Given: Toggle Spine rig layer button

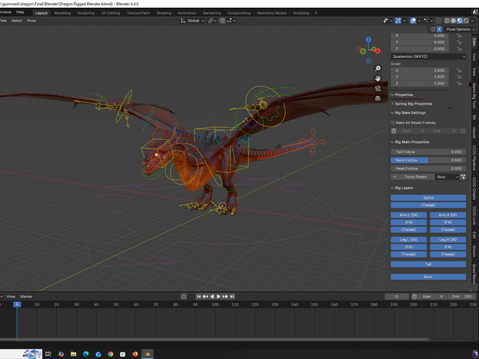Looking at the screenshot, I should [x=428, y=198].
